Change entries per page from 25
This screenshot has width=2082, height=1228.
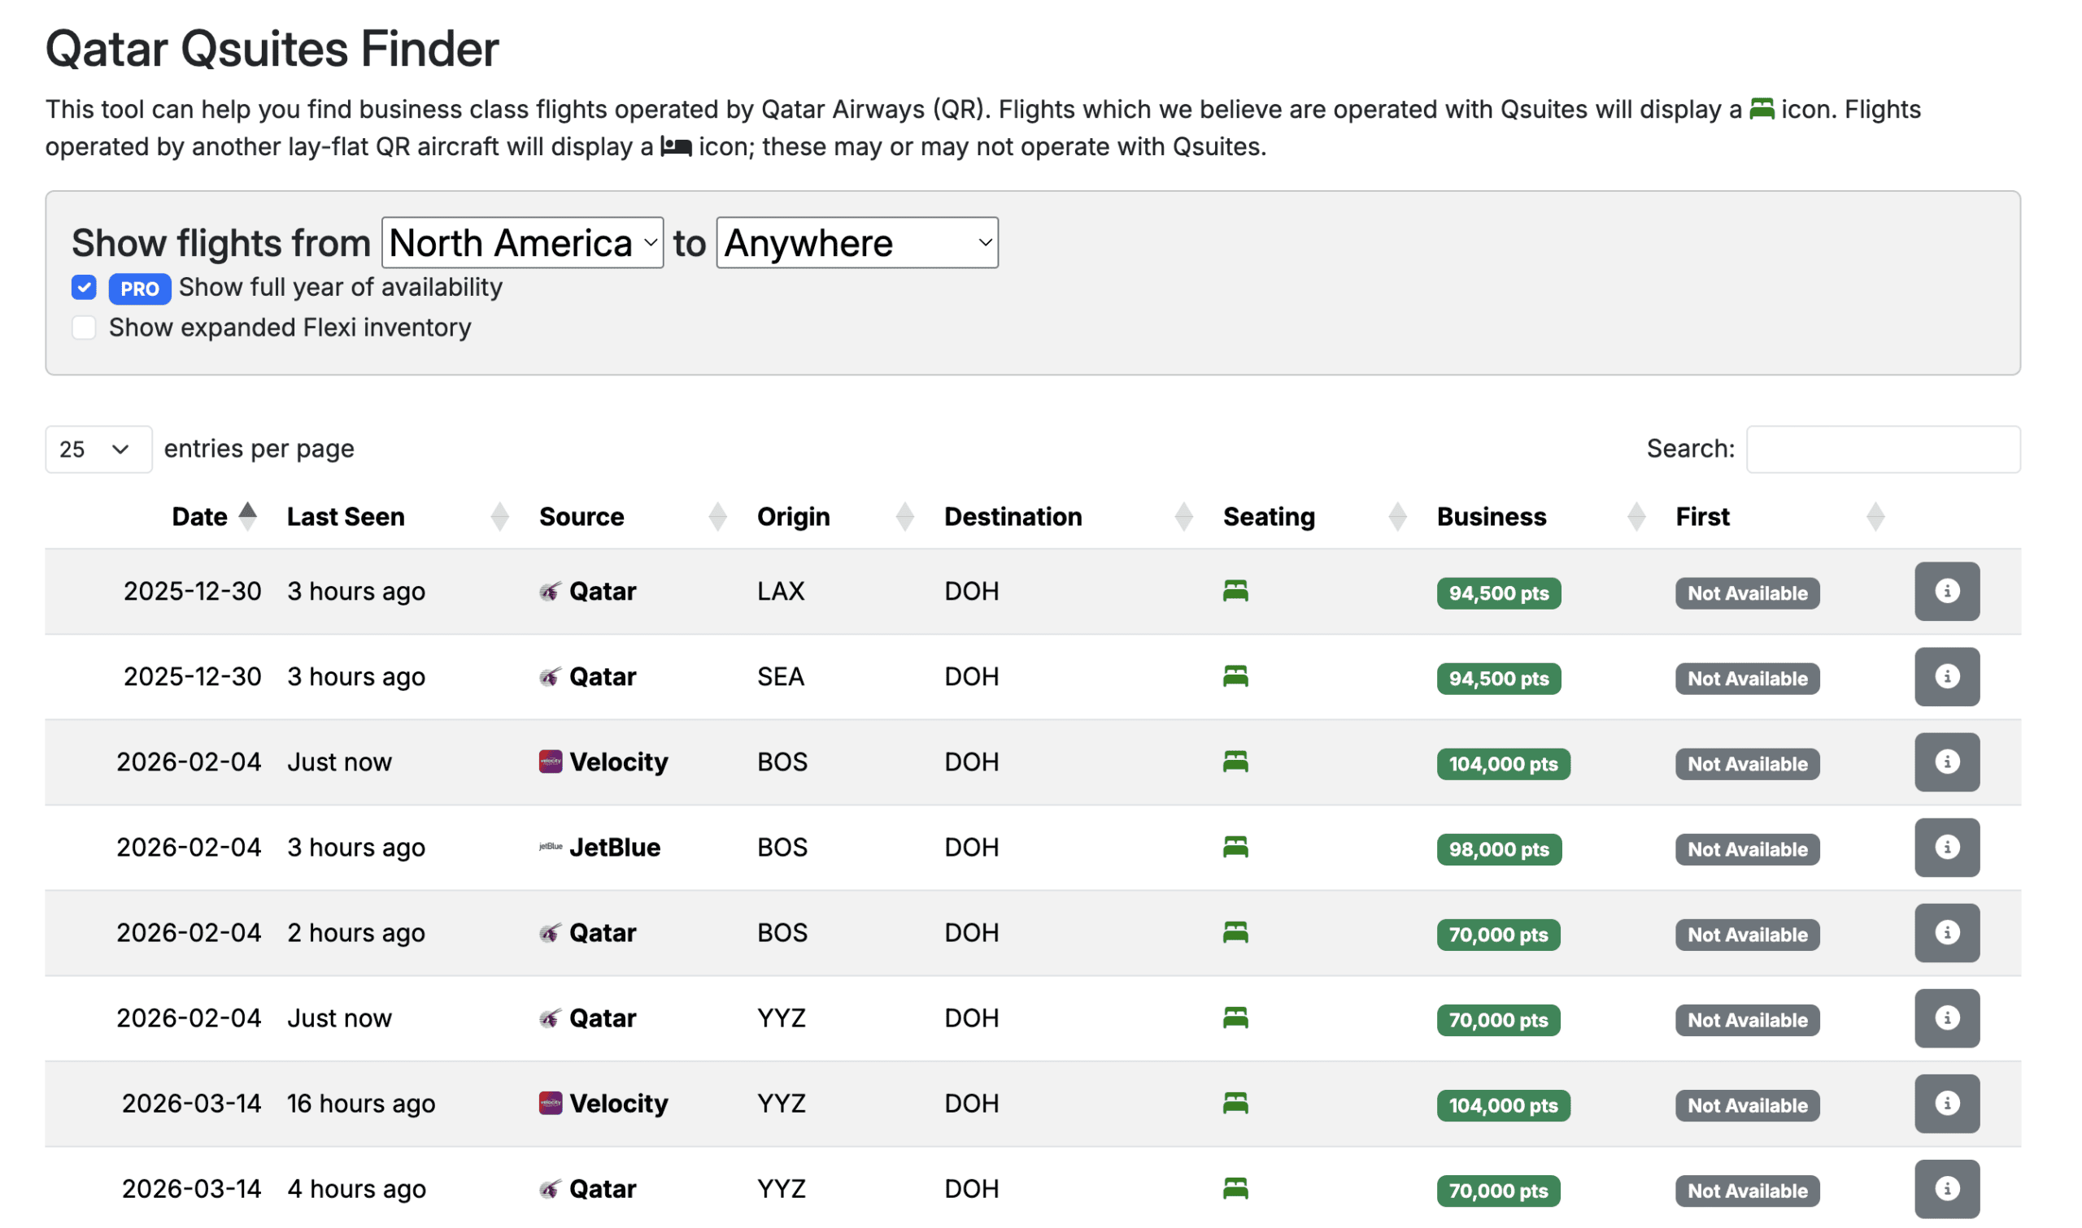pos(98,449)
